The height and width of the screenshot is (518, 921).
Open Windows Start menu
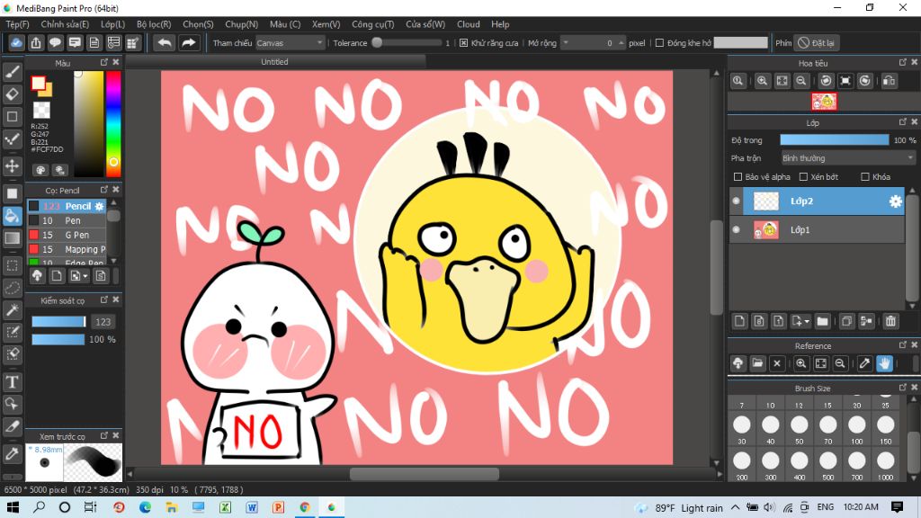point(12,507)
